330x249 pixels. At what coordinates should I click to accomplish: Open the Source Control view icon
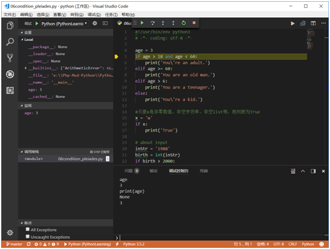pyautogui.click(x=10, y=58)
